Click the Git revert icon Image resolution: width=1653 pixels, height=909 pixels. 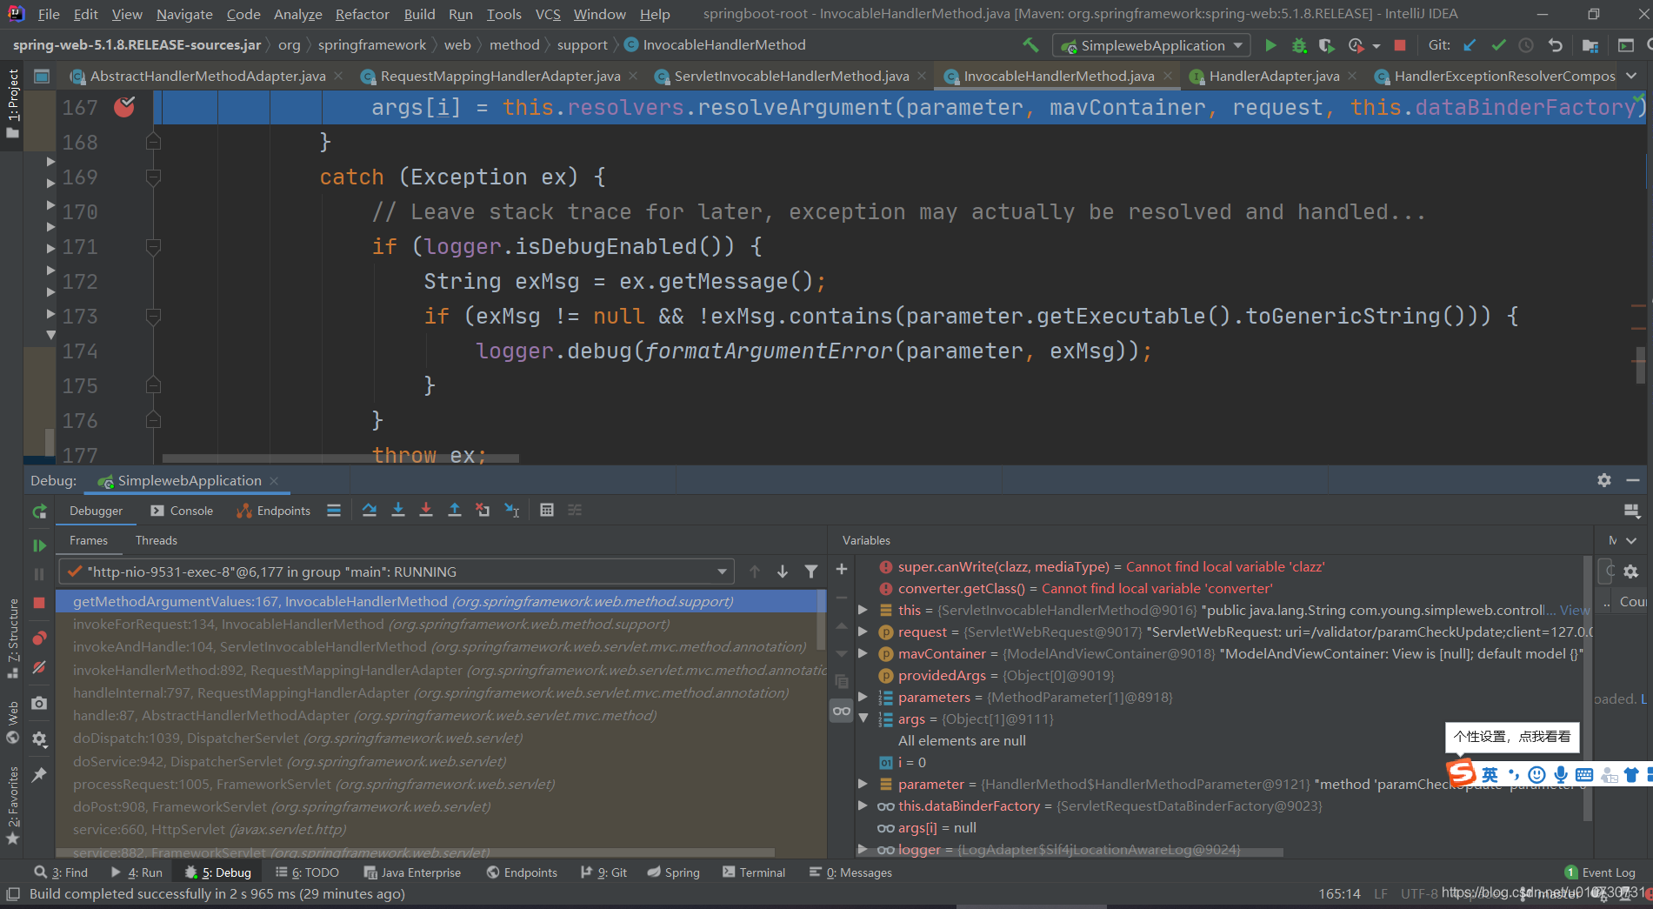point(1556,45)
